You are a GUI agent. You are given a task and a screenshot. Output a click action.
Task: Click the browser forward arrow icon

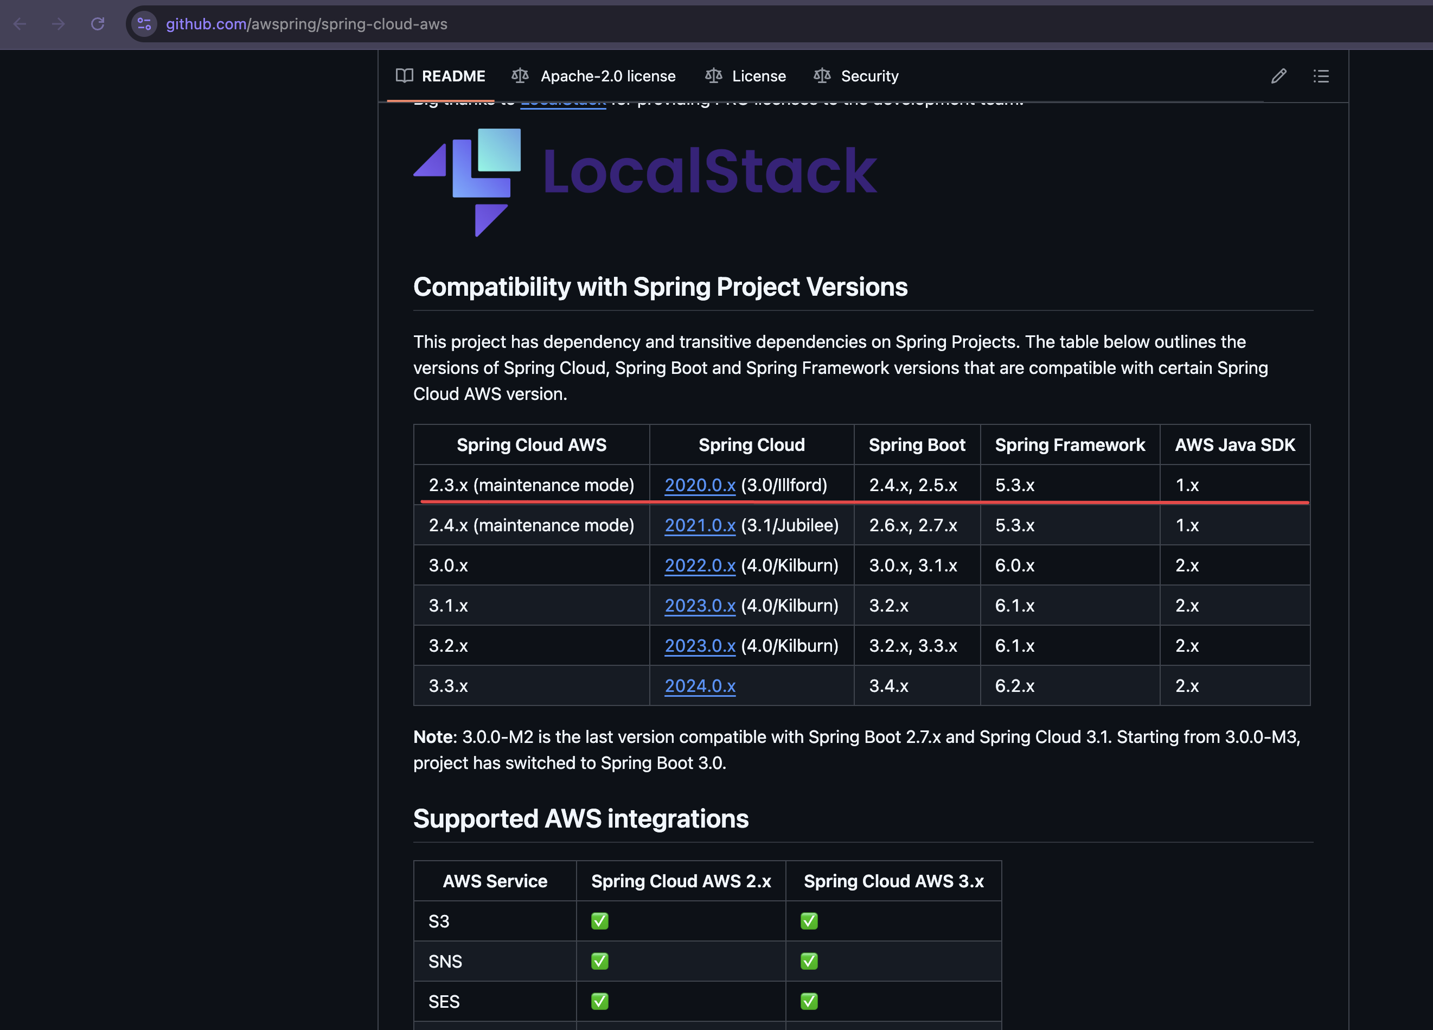[x=58, y=24]
